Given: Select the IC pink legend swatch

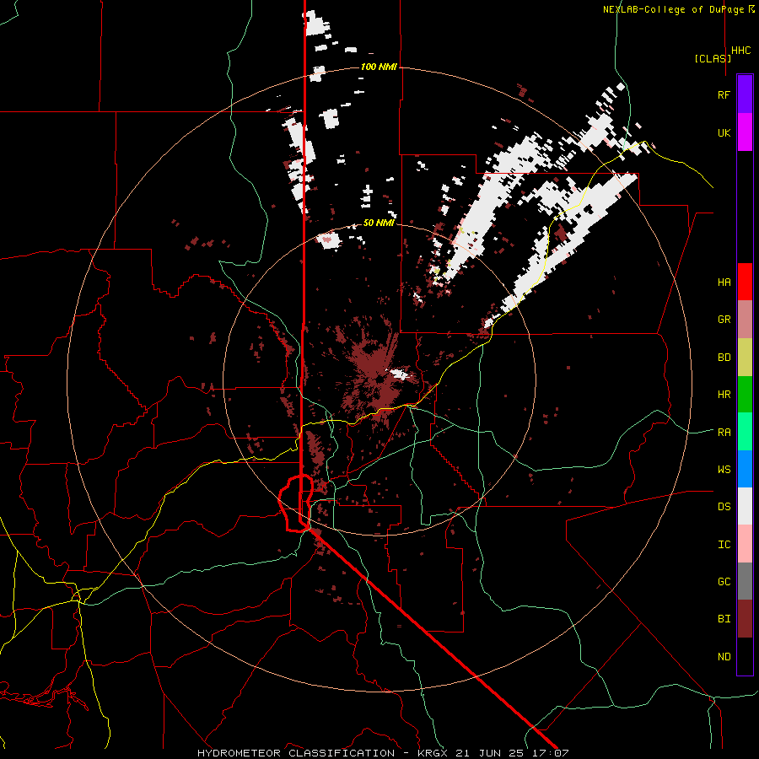Looking at the screenshot, I should [745, 544].
